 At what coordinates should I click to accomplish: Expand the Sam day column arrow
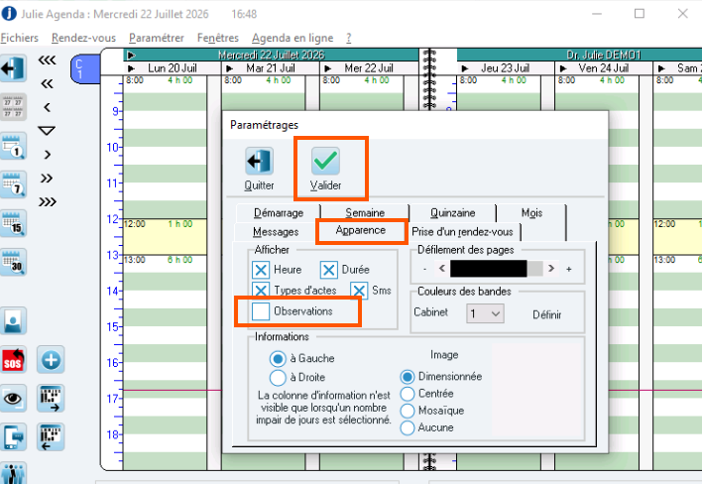661,68
